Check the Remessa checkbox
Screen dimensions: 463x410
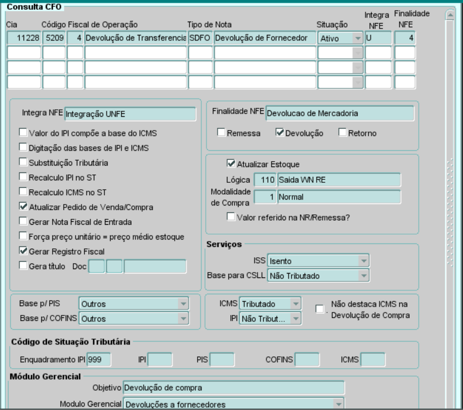(221, 132)
